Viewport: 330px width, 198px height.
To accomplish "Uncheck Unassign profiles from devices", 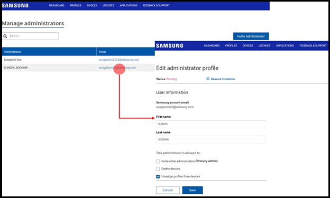I will pyautogui.click(x=158, y=176).
